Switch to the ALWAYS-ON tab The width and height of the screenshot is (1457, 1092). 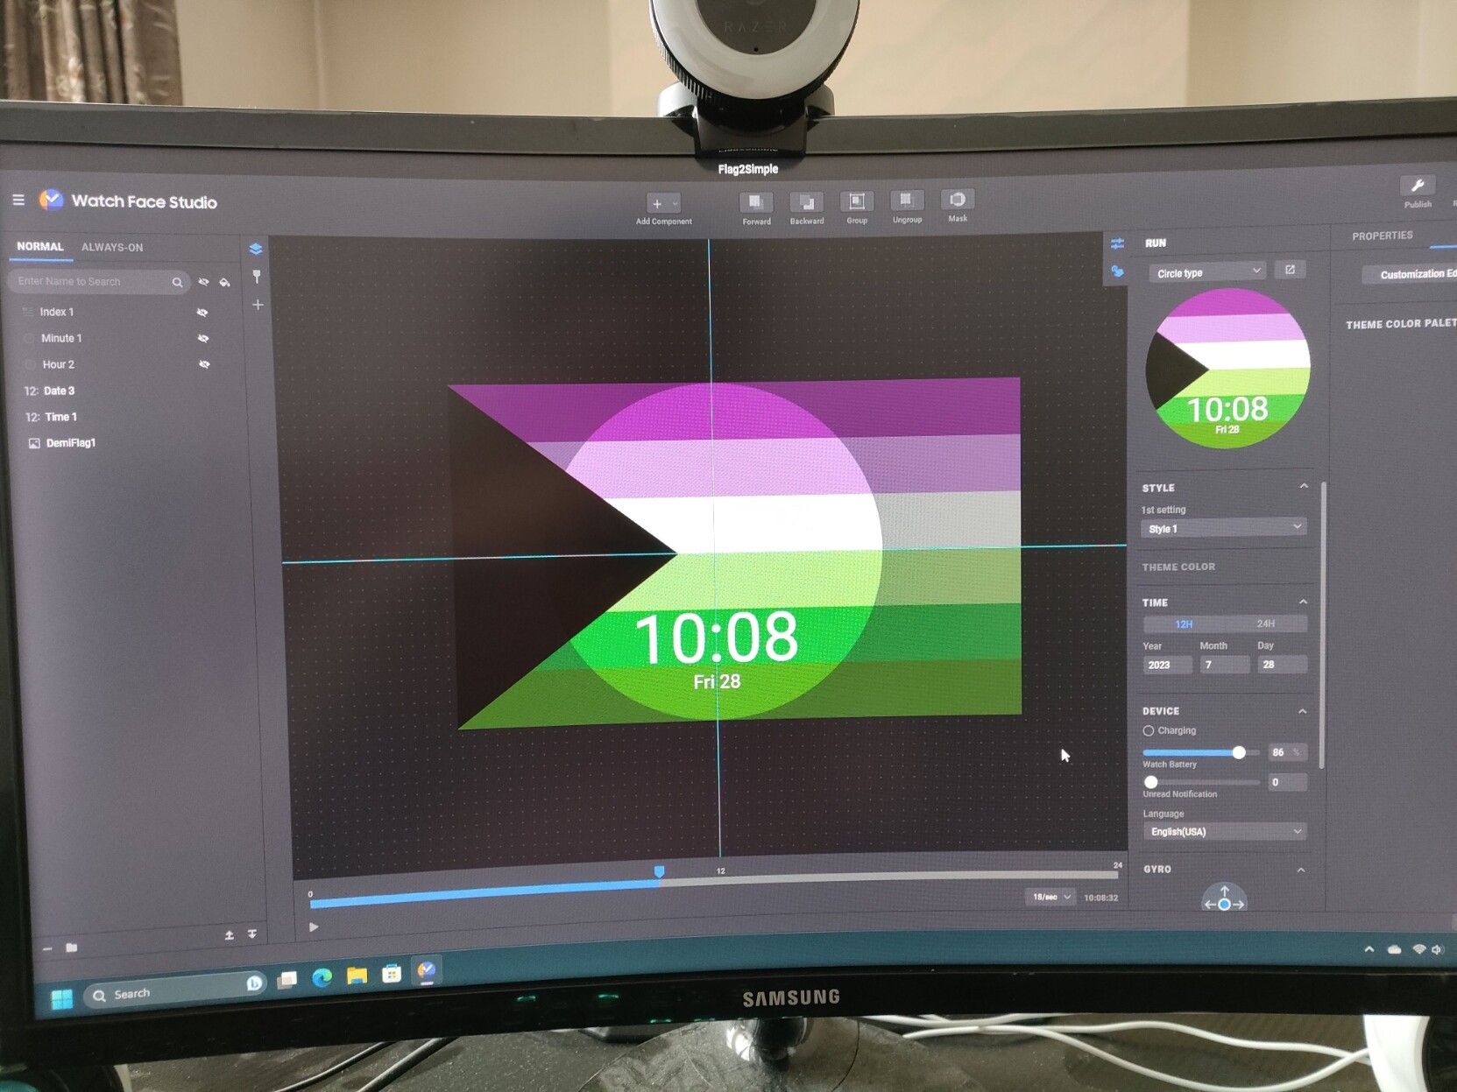(112, 248)
